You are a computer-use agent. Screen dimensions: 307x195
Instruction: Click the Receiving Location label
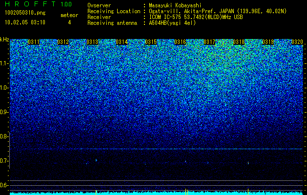[x=114, y=11]
